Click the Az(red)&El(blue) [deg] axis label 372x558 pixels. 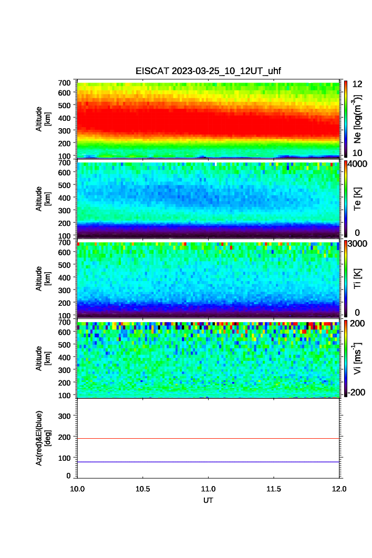(43, 438)
